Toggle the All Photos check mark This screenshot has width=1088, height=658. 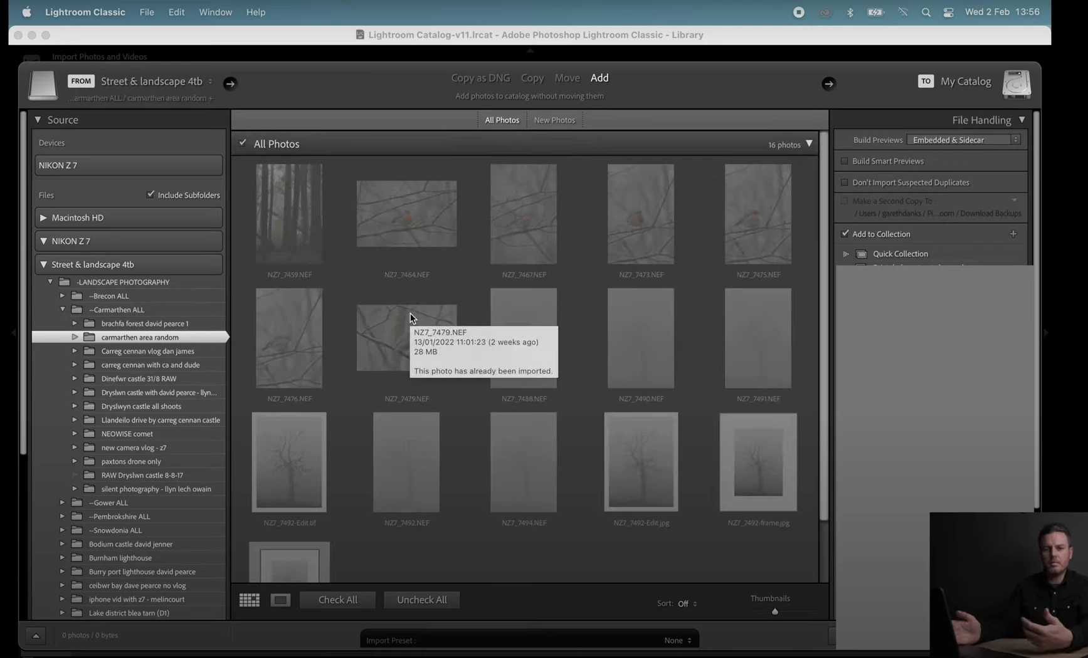point(243,144)
